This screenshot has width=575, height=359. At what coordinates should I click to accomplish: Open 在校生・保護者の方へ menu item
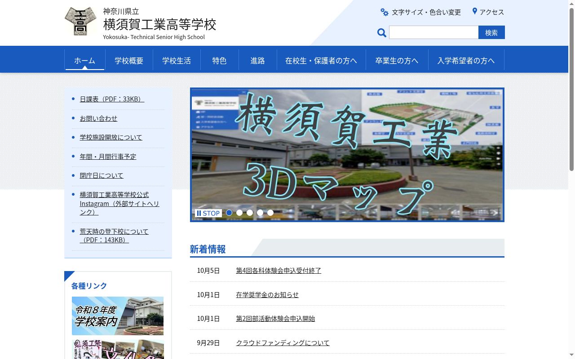[x=321, y=60]
